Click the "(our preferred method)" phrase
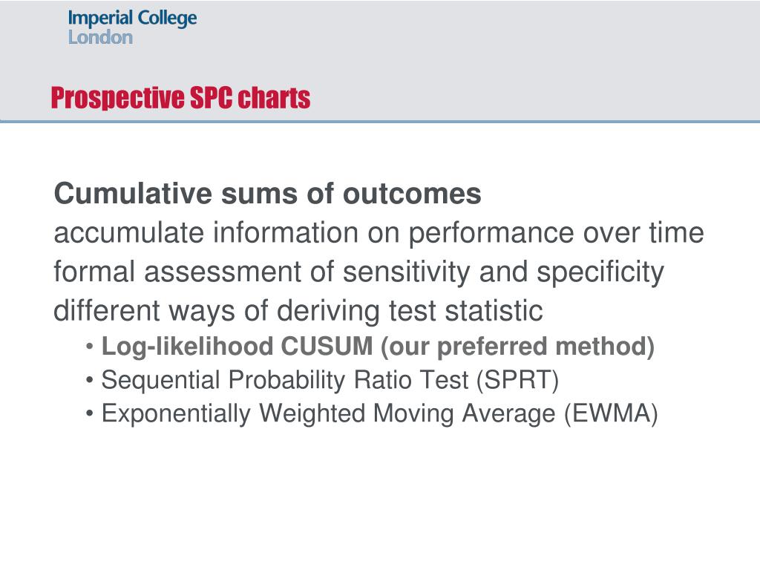Viewport: 760px width, 570px height. [x=517, y=347]
